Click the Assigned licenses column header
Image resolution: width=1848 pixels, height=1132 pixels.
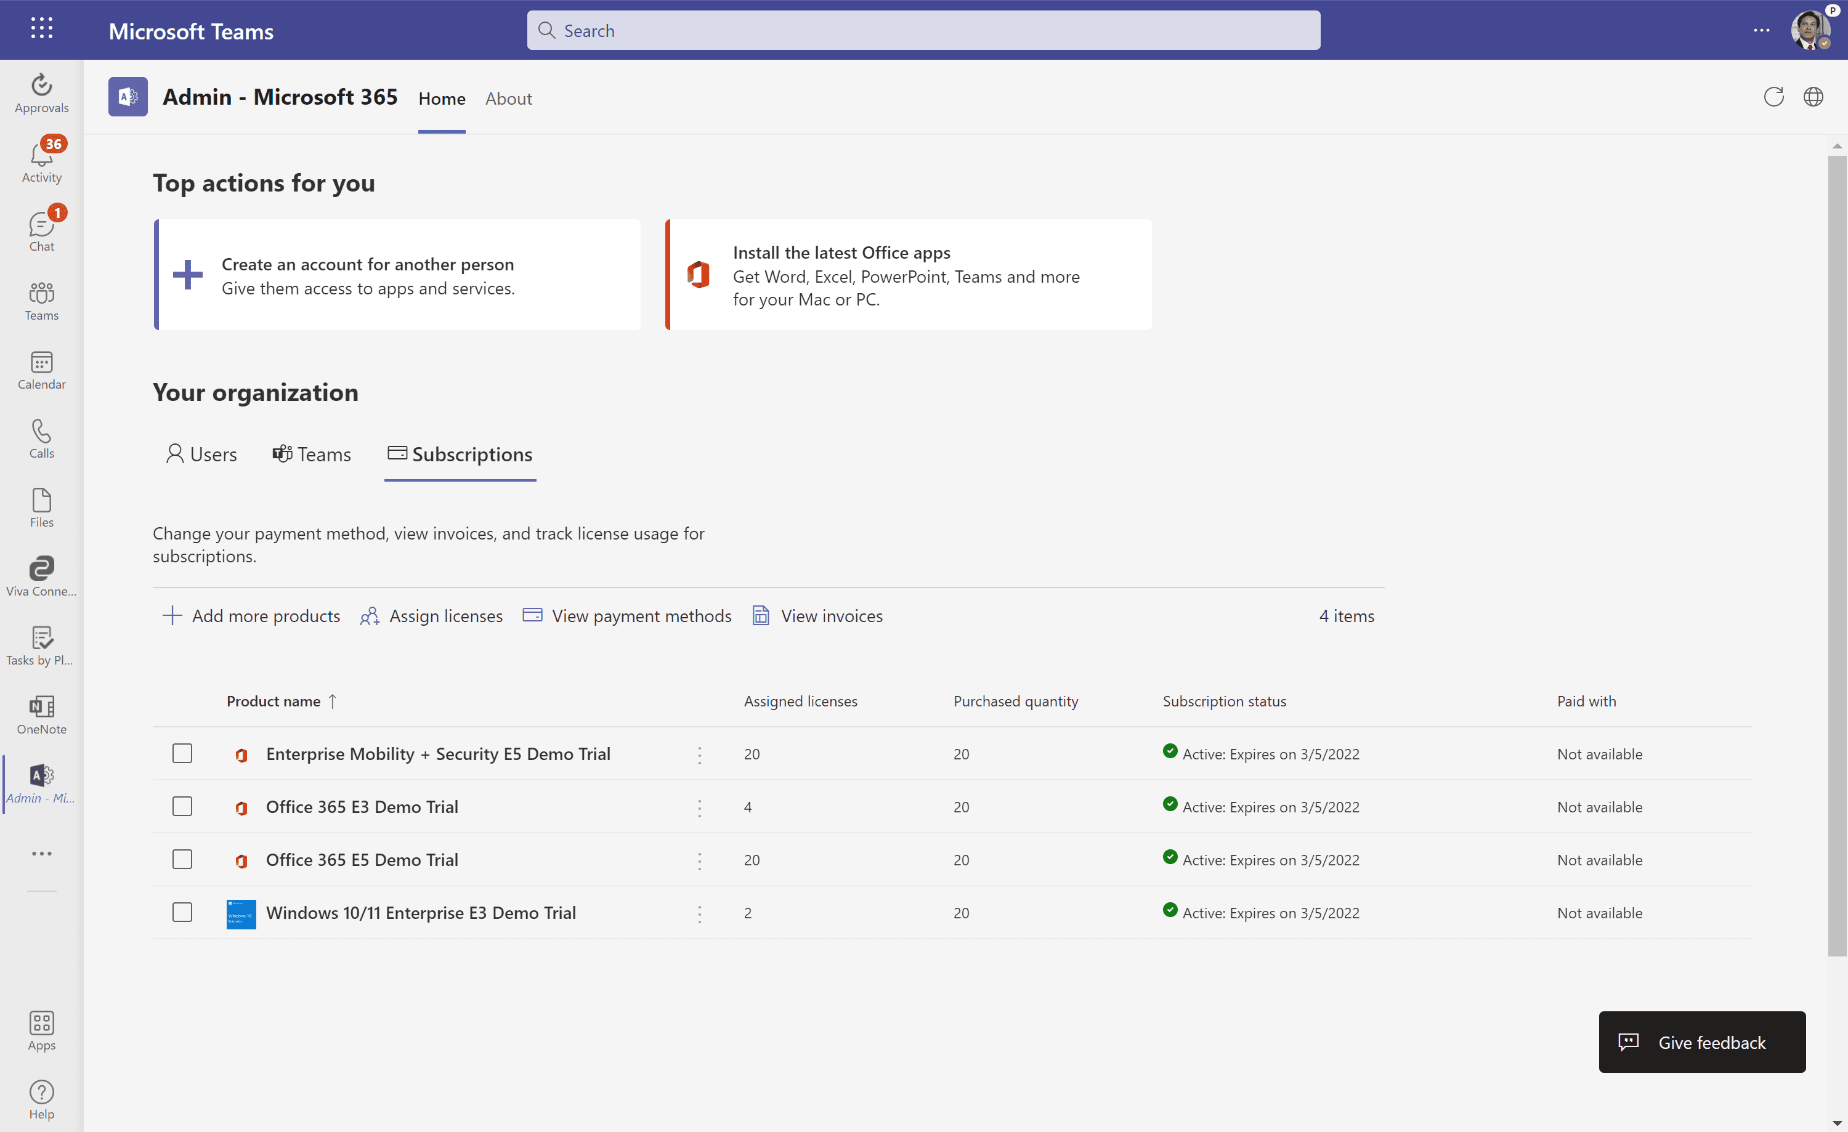point(800,701)
